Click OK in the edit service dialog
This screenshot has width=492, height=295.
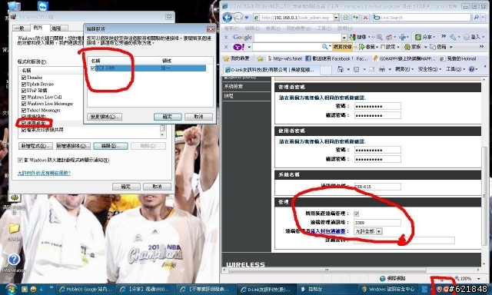(x=168, y=117)
